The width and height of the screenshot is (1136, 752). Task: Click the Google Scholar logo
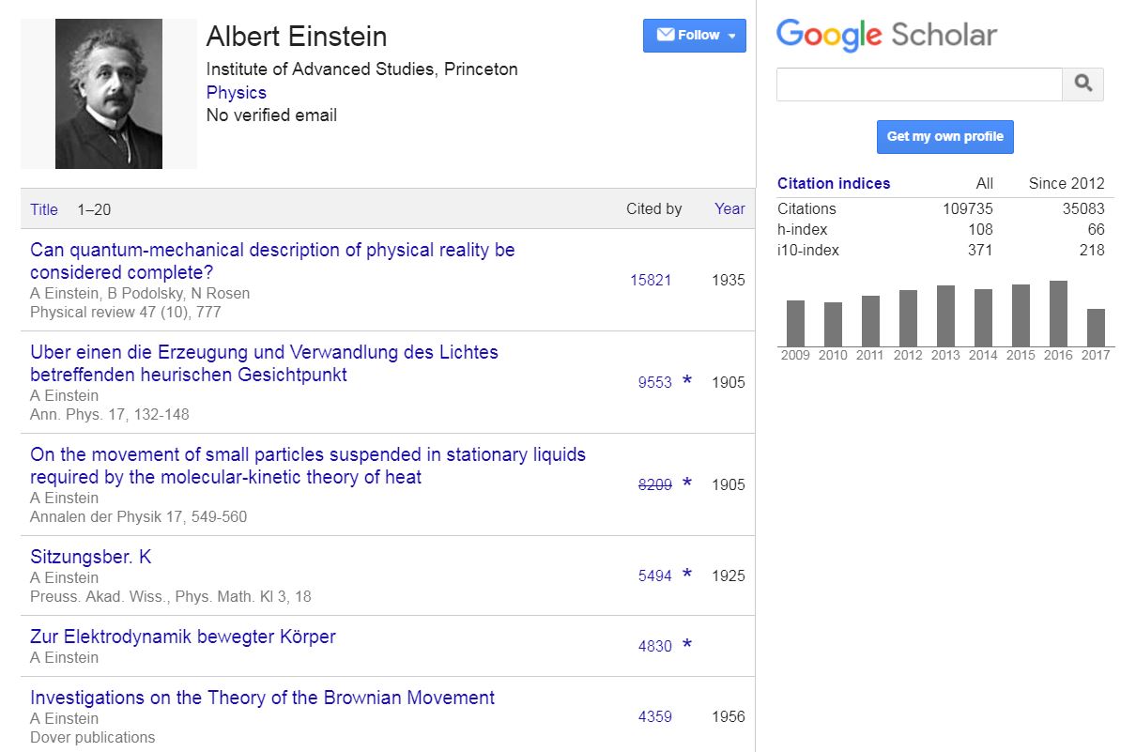(886, 36)
